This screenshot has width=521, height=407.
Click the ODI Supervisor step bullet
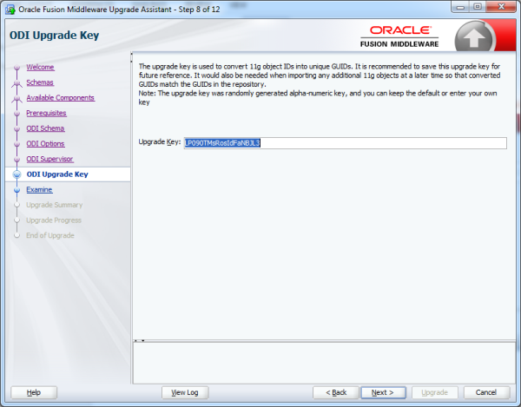pos(17,160)
